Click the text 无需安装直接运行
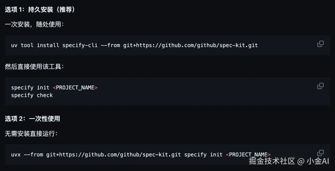The image size is (335, 171). click(x=31, y=134)
